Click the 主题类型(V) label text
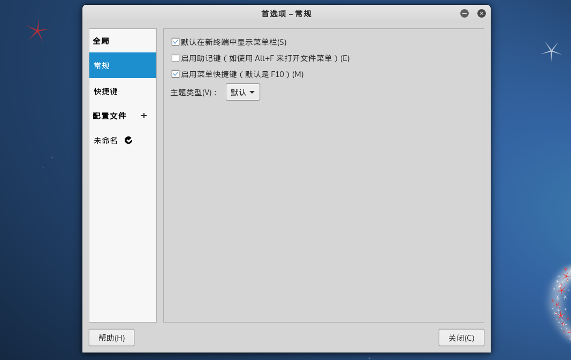The height and width of the screenshot is (360, 571). [x=194, y=93]
